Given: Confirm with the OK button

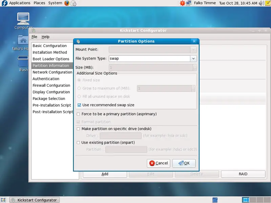Looking at the screenshot, I should (184, 163).
